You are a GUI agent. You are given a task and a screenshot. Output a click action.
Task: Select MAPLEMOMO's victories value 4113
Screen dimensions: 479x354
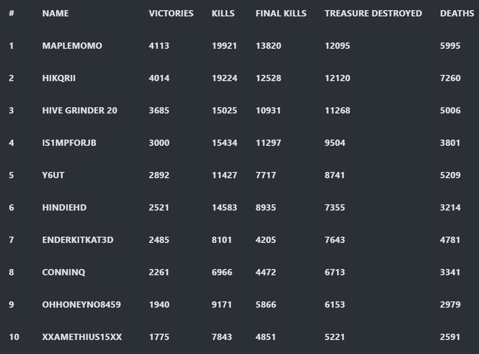(159, 46)
